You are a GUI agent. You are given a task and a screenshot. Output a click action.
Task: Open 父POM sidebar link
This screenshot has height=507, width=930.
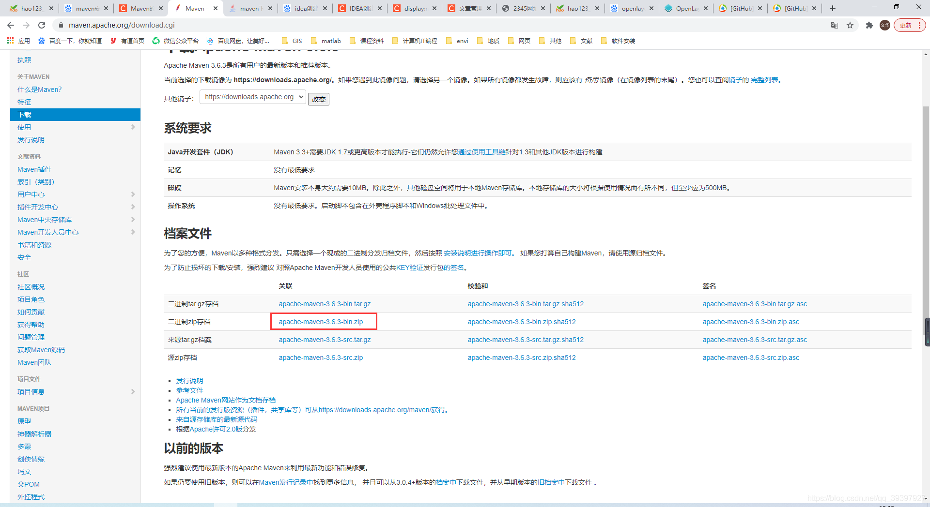point(29,484)
